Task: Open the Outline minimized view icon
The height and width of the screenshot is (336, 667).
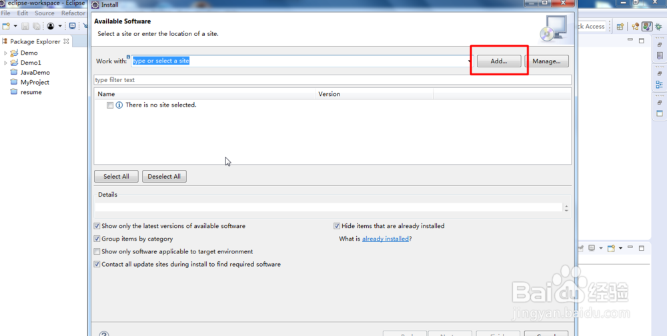Action: [660, 85]
